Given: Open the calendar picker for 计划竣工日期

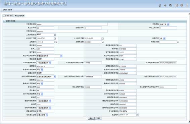Looking at the screenshot, I should (103, 39).
